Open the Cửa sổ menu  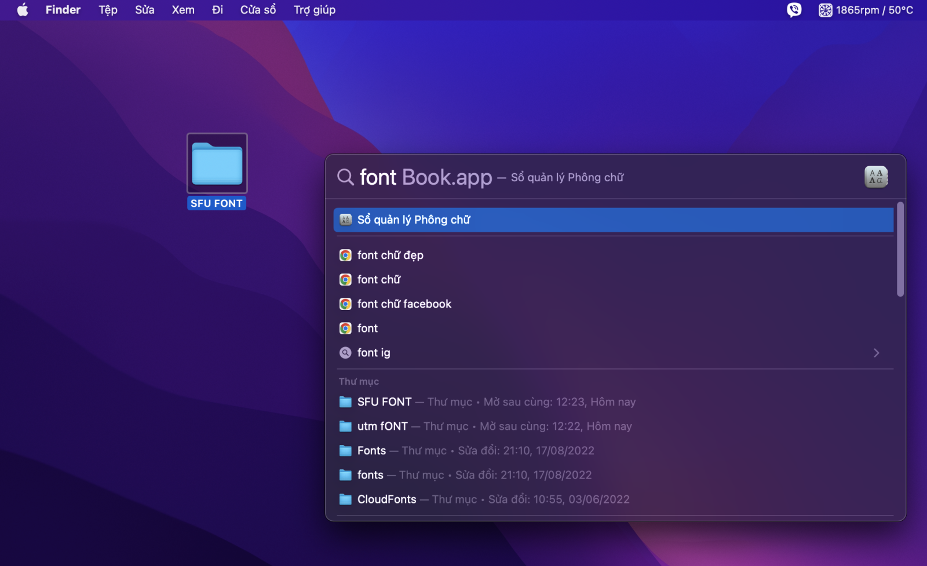point(258,10)
